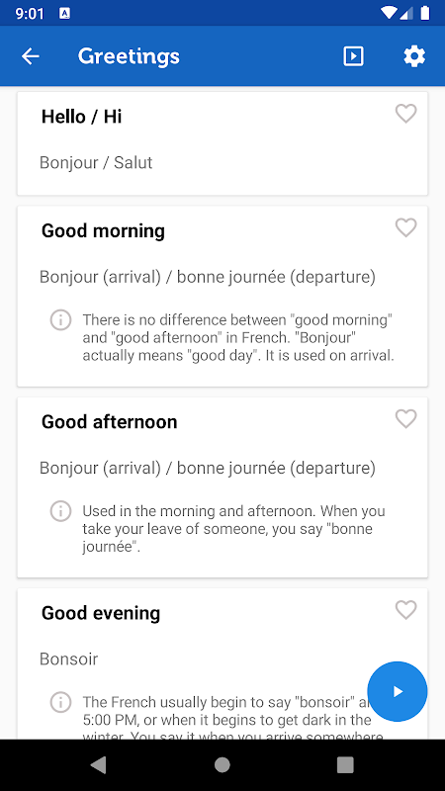Screen dimensions: 445x791
Task: Favorite the Good morning phrase
Action: pyautogui.click(x=405, y=227)
